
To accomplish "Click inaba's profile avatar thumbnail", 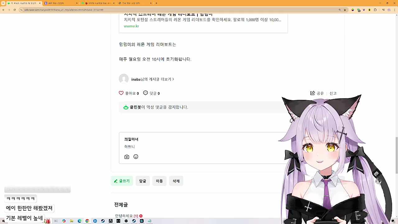I will (x=124, y=79).
